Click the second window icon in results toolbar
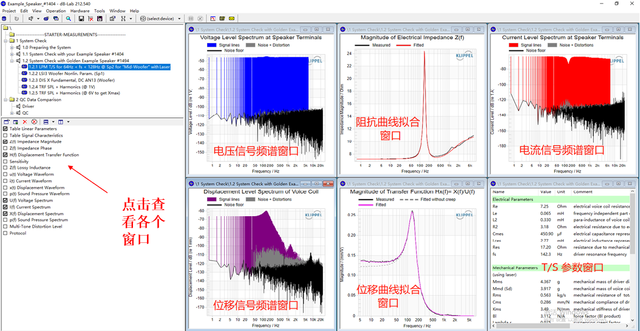This screenshot has width=640, height=331. [16, 121]
